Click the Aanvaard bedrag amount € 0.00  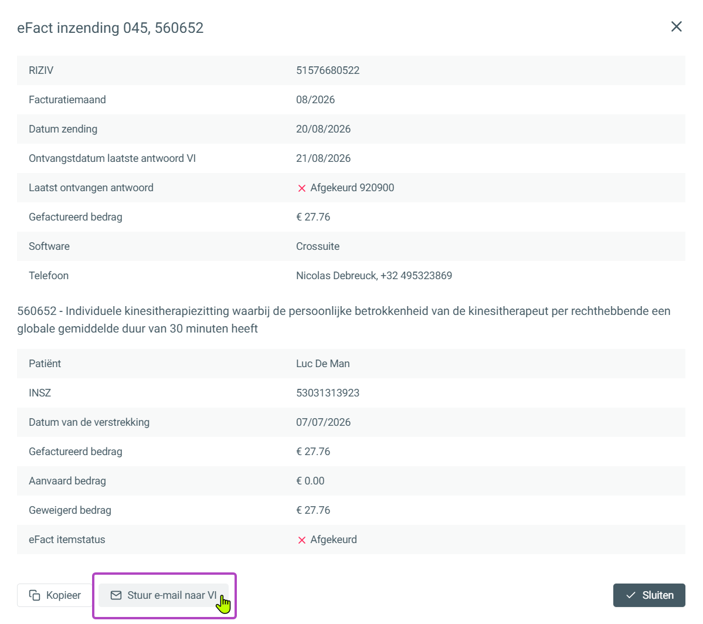310,481
